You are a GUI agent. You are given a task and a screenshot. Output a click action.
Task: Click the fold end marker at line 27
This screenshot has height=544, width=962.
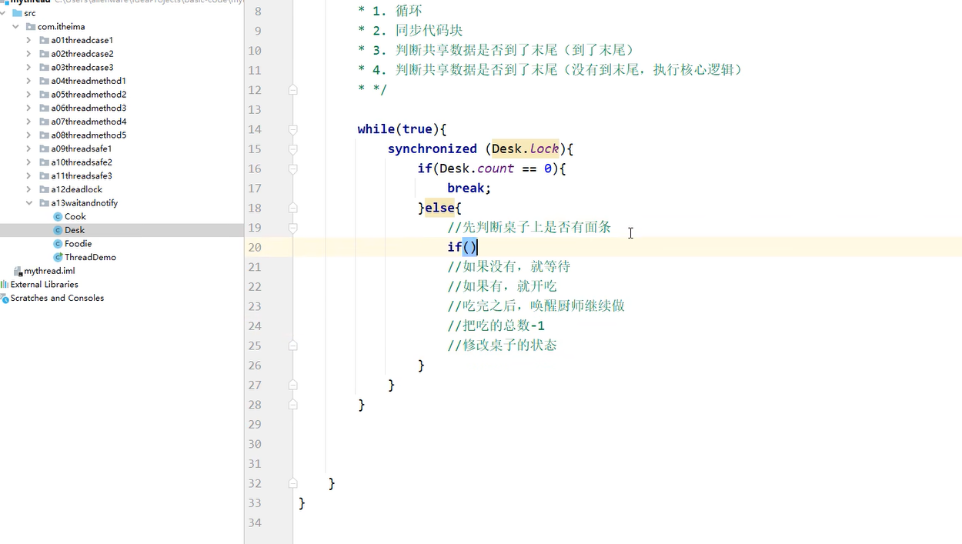pyautogui.click(x=293, y=385)
